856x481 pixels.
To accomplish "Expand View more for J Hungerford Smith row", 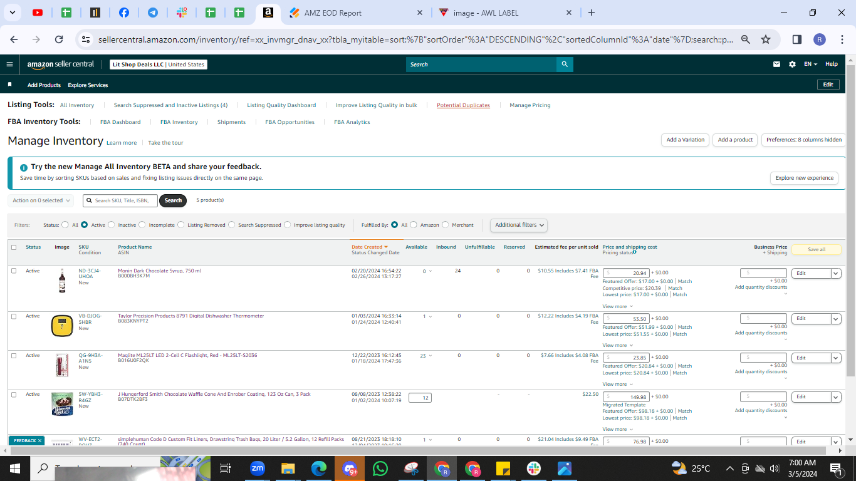I will pyautogui.click(x=617, y=429).
